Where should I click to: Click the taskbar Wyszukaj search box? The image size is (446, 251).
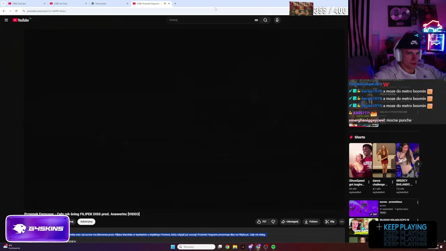coord(197,247)
